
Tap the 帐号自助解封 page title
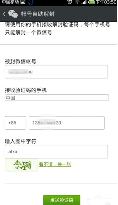click(x=38, y=14)
